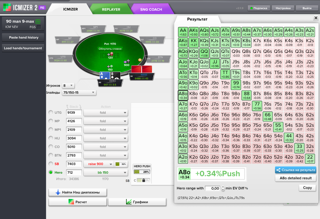Click the SB red face-down cards

(x=142, y=69)
